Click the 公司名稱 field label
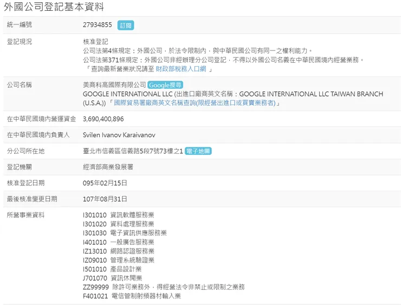The width and height of the screenshot is (401, 305). (x=20, y=85)
